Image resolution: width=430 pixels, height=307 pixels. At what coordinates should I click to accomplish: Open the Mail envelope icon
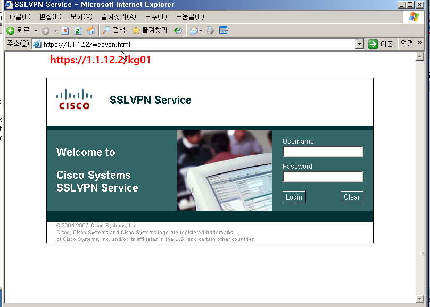tap(194, 30)
